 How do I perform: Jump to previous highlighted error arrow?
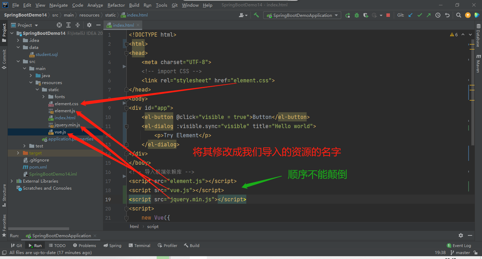click(x=463, y=34)
